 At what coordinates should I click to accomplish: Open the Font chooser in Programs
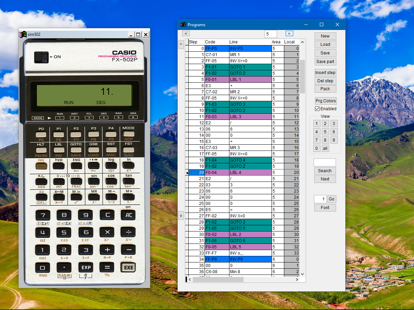point(325,208)
